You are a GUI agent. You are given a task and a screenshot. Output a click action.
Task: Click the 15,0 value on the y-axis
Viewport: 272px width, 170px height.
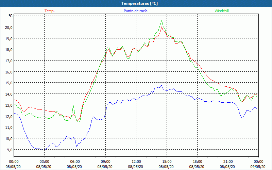click(8, 83)
